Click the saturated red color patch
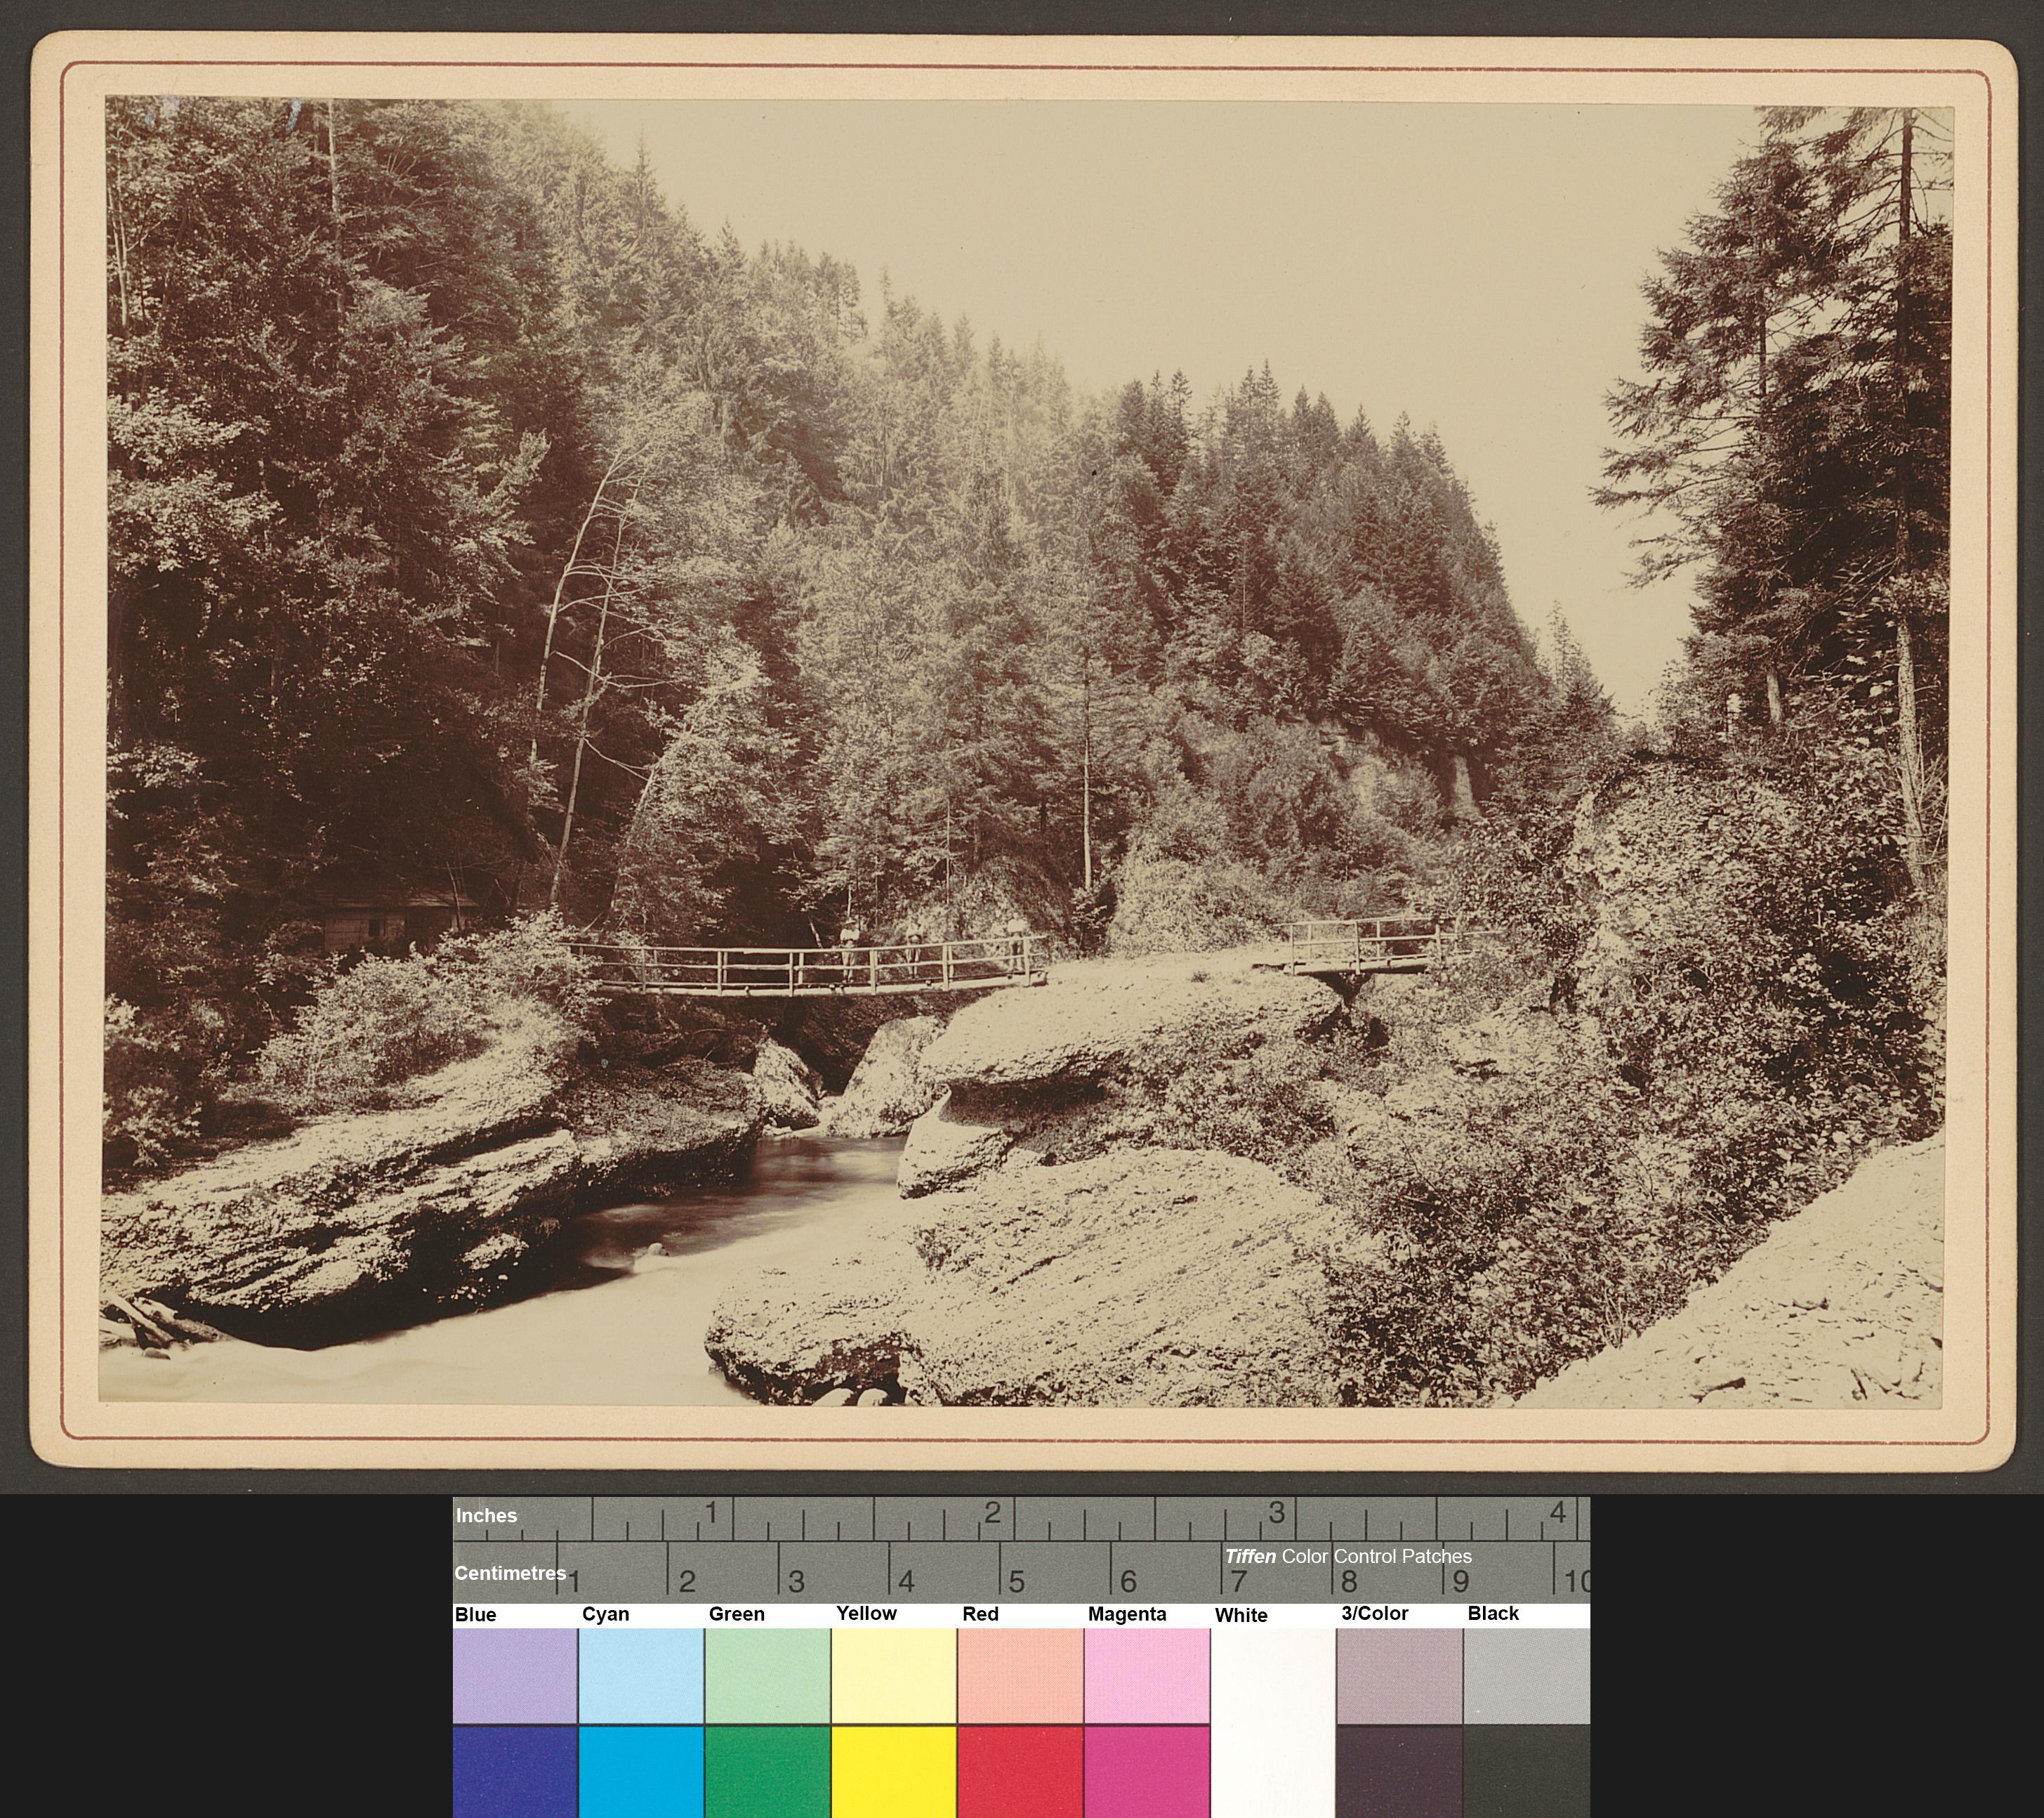 click(1020, 1772)
